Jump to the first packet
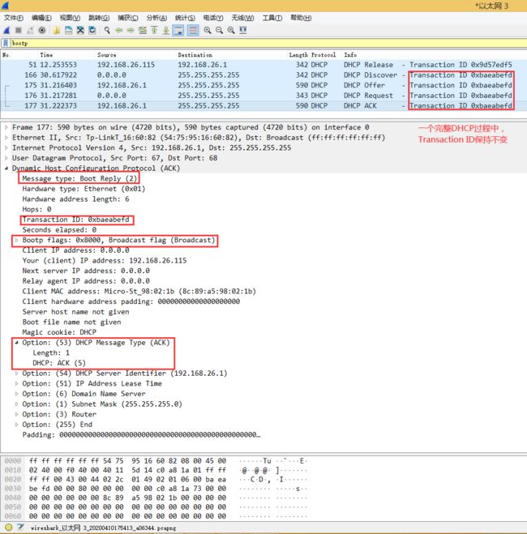 (x=154, y=30)
